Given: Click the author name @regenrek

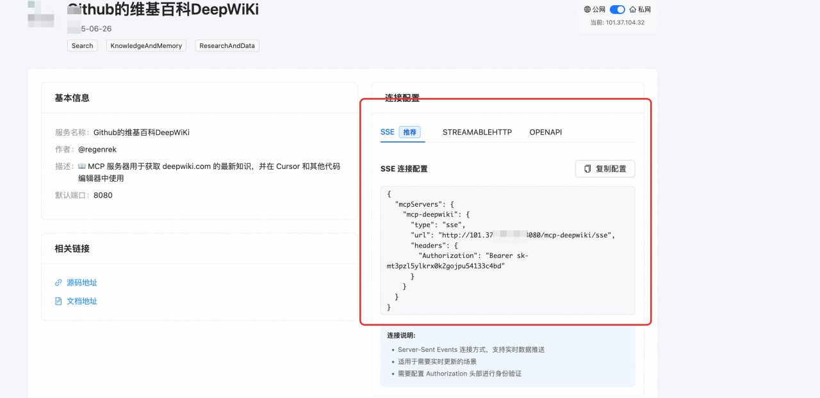Looking at the screenshot, I should click(97, 149).
